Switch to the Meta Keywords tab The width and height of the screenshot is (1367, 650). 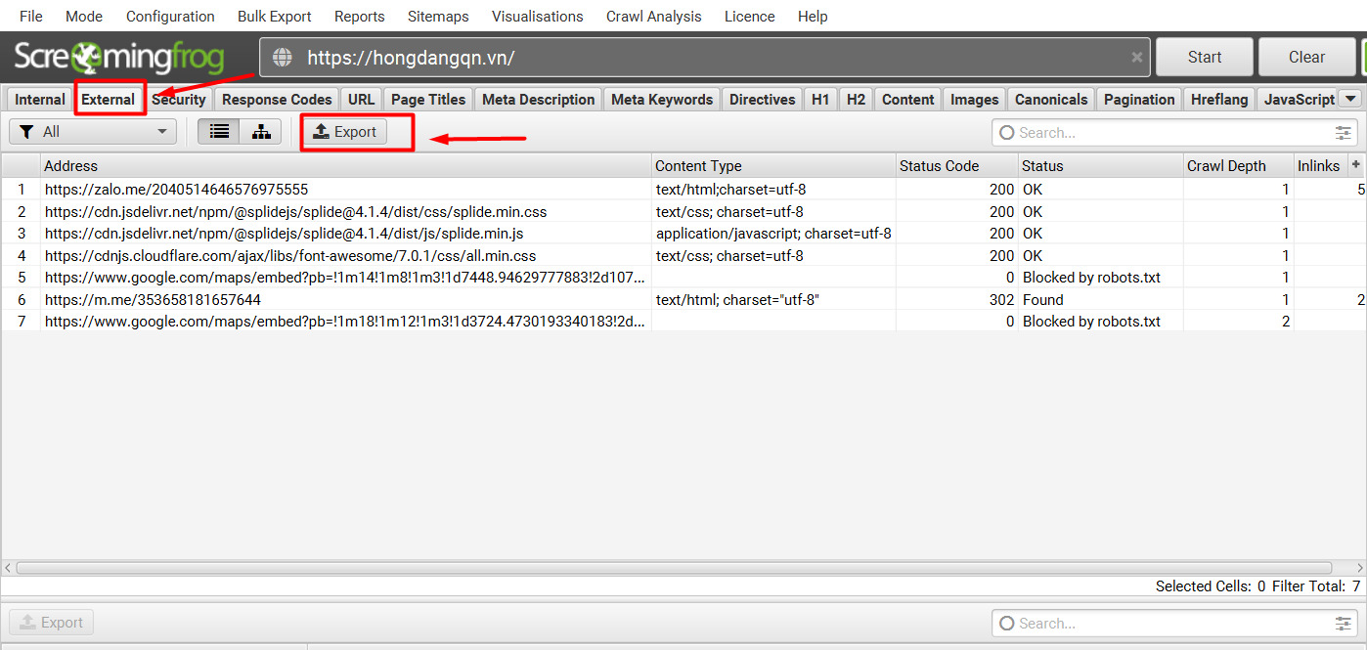click(x=662, y=100)
